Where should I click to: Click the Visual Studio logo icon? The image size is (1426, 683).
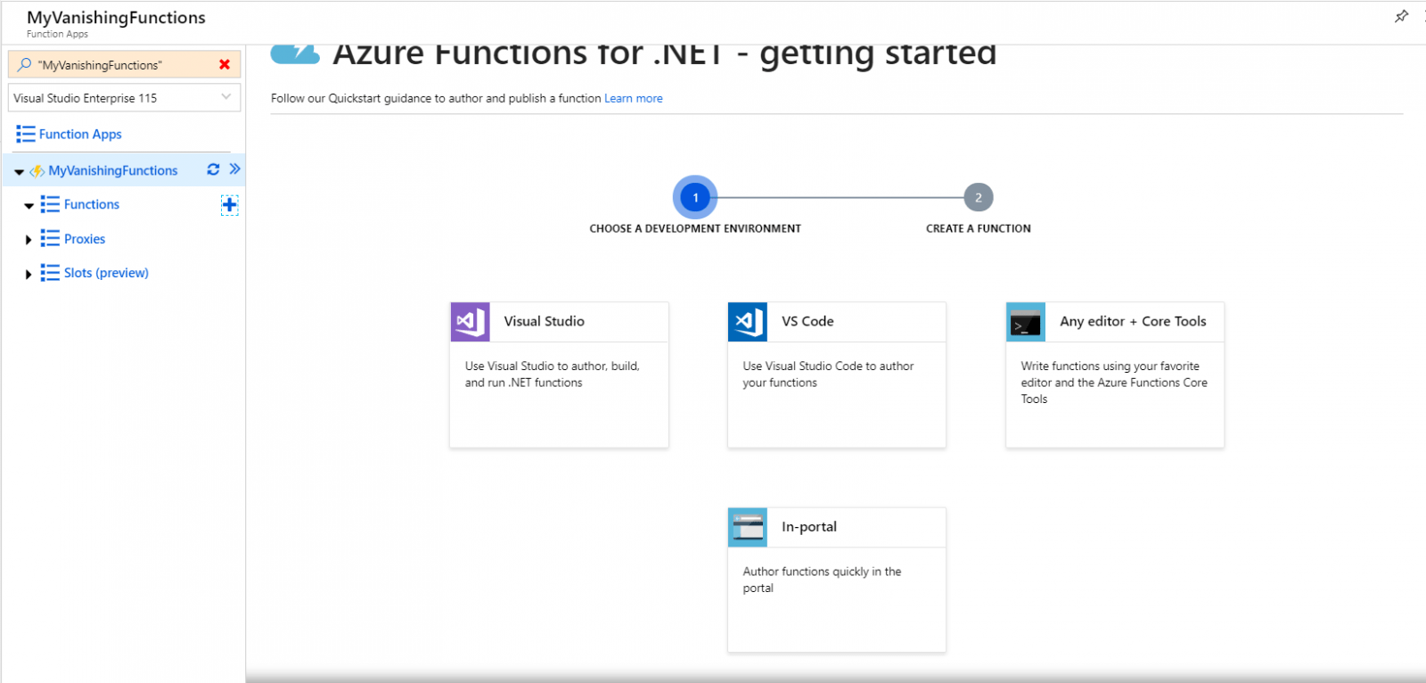coord(470,322)
